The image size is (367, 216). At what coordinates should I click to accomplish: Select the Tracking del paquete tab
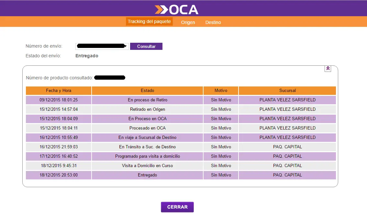(x=149, y=21)
